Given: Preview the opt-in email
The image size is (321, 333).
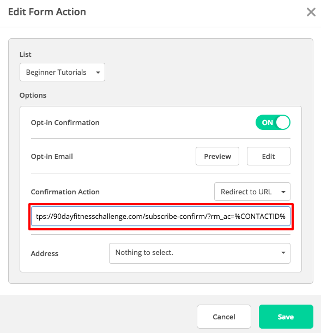Looking at the screenshot, I should 217,156.
